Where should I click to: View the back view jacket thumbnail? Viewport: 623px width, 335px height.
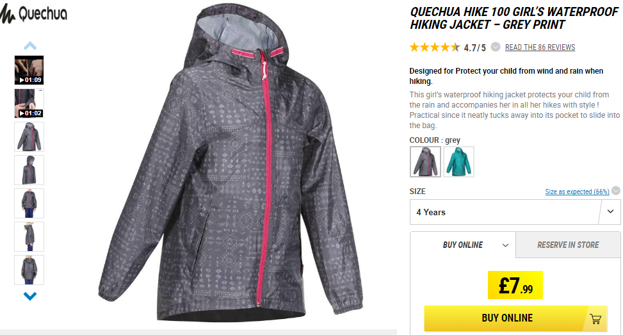coord(29,270)
